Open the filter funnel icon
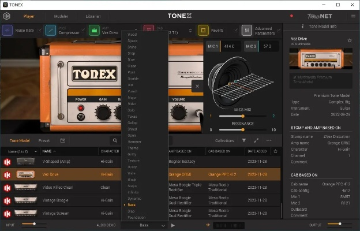The width and height of the screenshot is (360, 231). pyautogui.click(x=243, y=140)
